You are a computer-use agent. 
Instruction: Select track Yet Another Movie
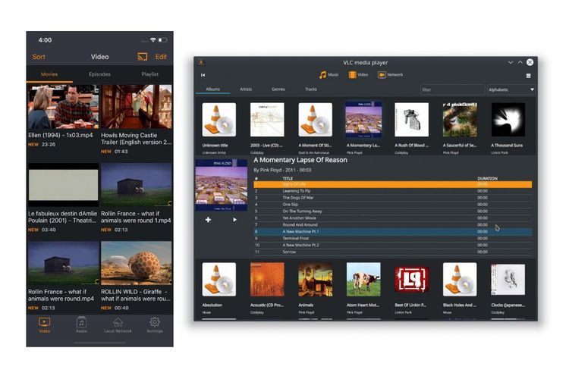(x=393, y=218)
